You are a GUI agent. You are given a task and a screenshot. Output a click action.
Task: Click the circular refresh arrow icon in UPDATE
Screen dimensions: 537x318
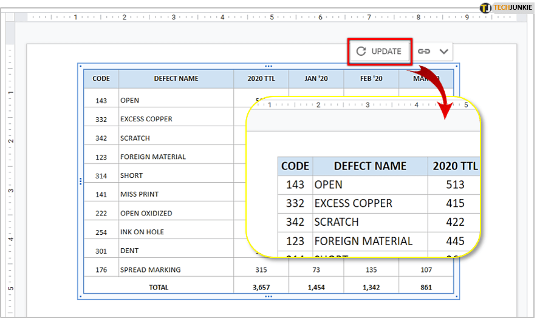coord(361,52)
